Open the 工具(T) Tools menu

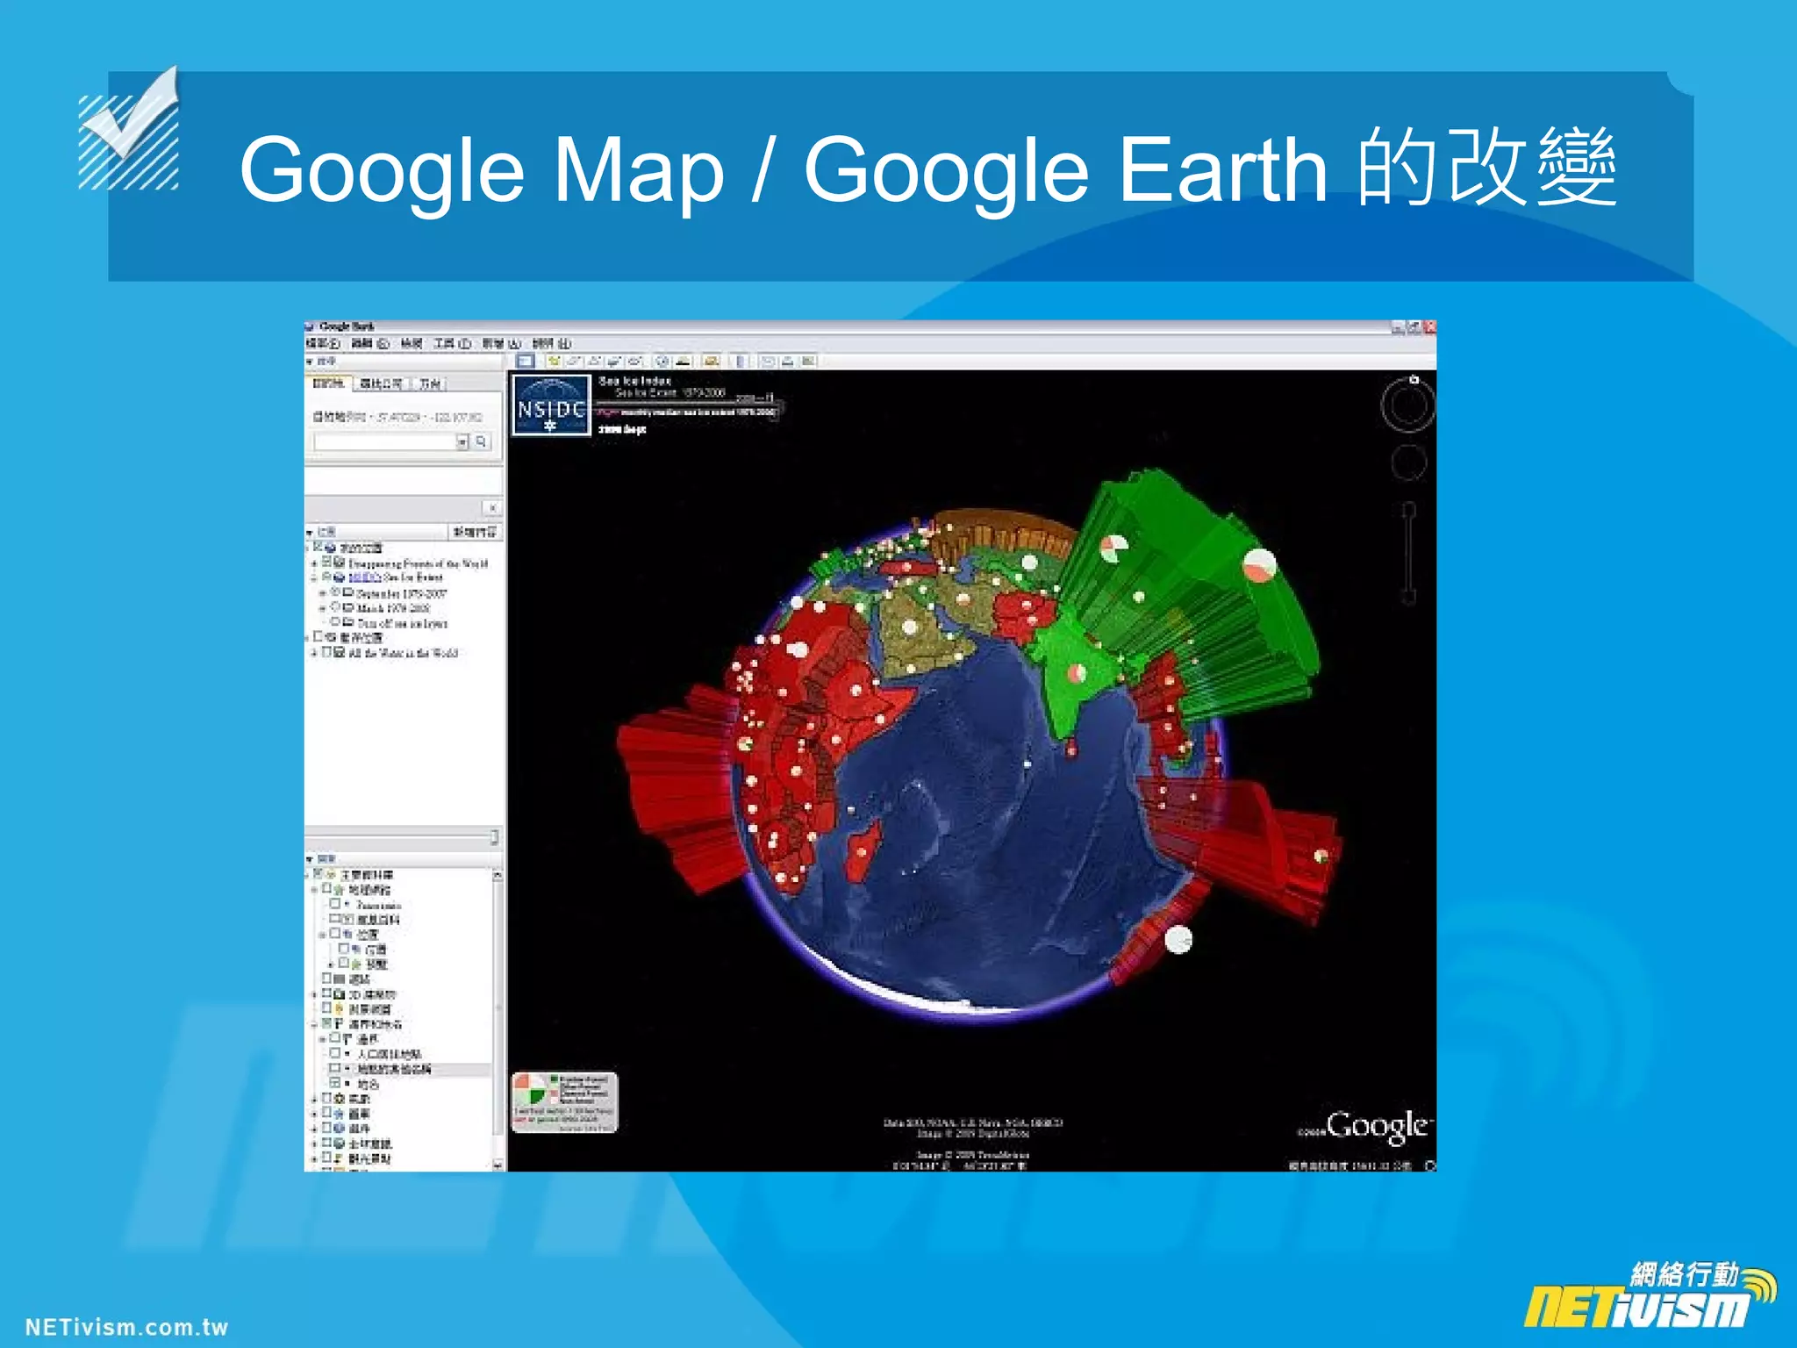453,343
